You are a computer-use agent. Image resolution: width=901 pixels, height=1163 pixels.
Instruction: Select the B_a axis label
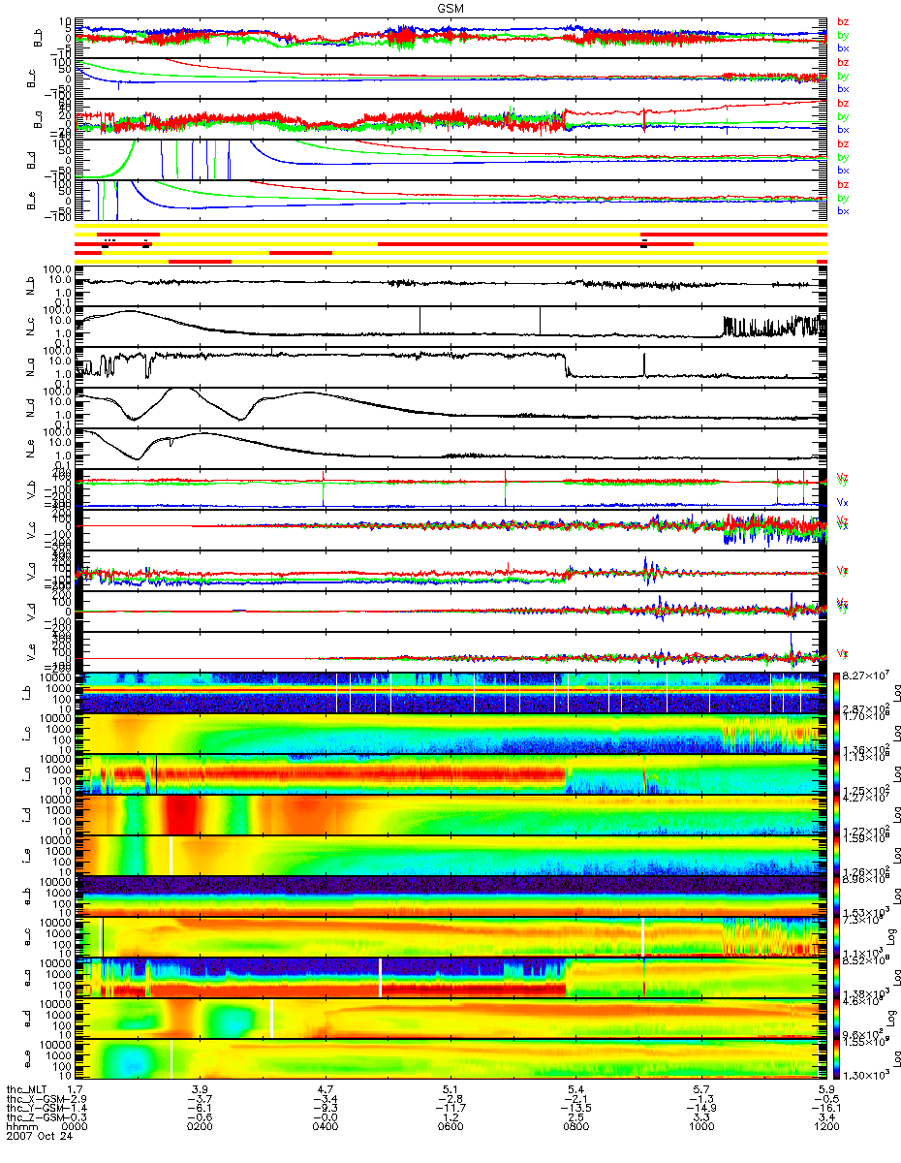coord(36,118)
